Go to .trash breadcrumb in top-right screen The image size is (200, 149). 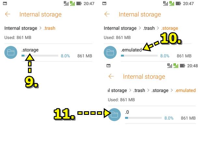tap(149, 28)
